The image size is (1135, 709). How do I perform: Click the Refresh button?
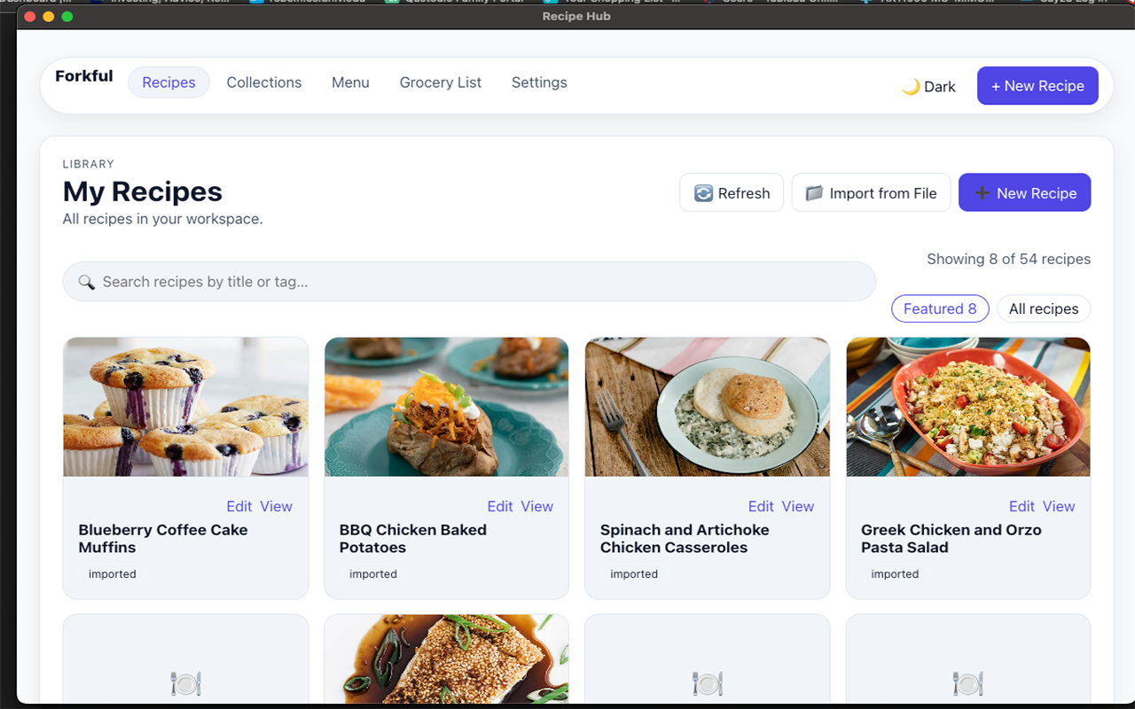click(x=732, y=192)
